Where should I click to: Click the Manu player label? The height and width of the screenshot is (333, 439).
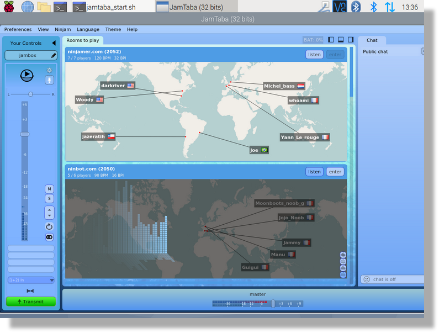(283, 255)
